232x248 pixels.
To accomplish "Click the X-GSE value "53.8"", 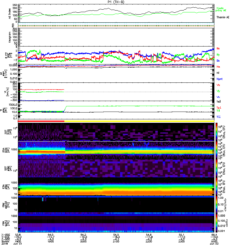I will click(x=18, y=235).
